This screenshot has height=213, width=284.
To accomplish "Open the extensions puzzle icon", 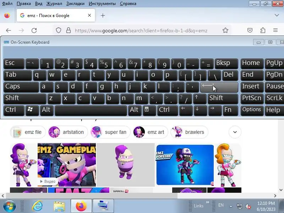I will [x=263, y=30].
